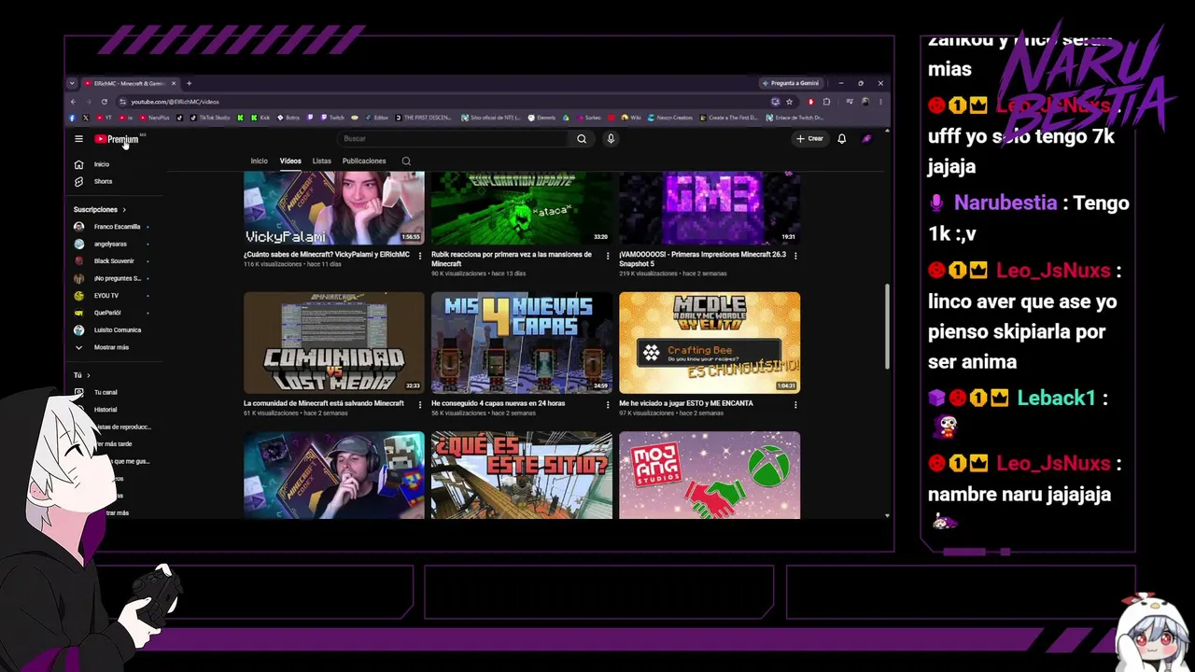The image size is (1195, 672).
Task: Click the Buscar search field
Action: pyautogui.click(x=455, y=139)
